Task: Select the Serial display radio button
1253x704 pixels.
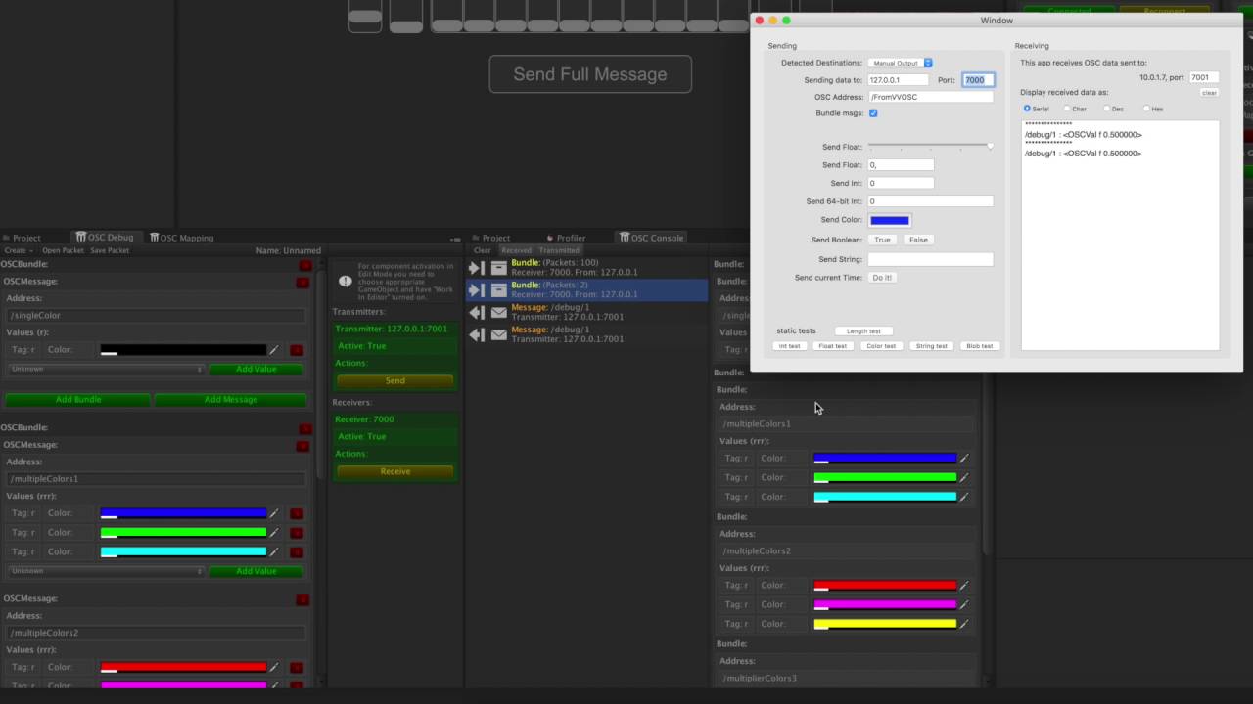Action: pos(1027,109)
